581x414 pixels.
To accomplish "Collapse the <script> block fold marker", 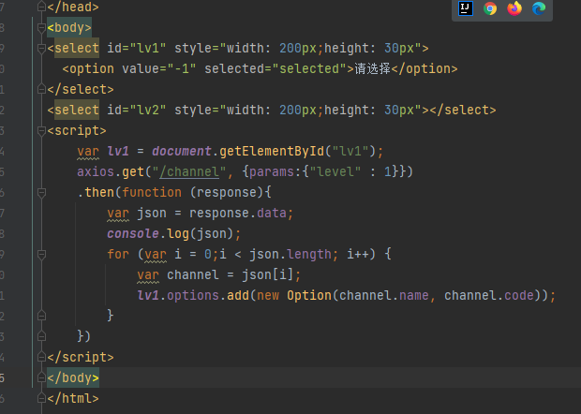I will 43,131.
